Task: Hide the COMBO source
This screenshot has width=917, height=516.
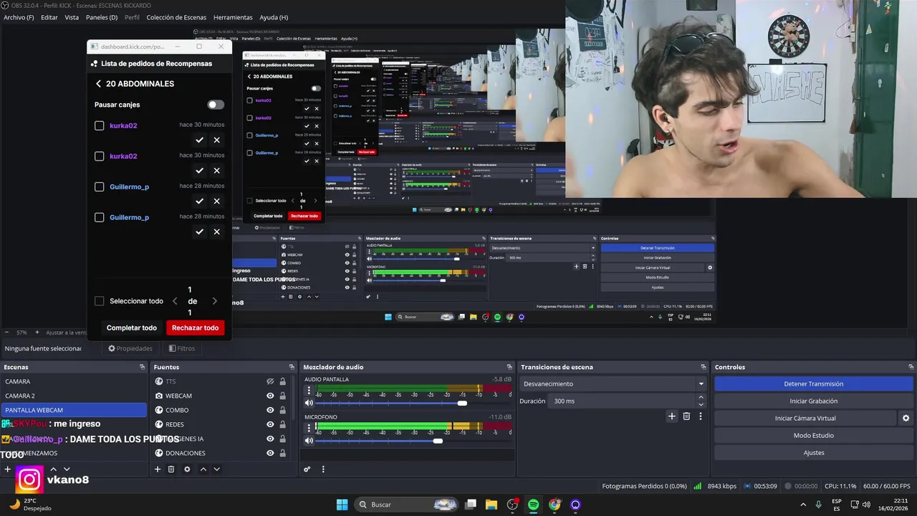Action: (270, 410)
